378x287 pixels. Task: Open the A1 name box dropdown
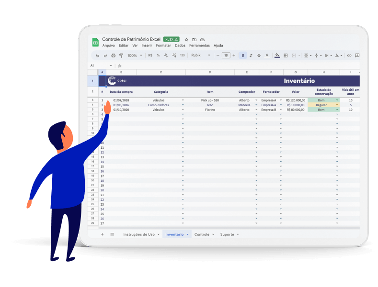point(111,66)
